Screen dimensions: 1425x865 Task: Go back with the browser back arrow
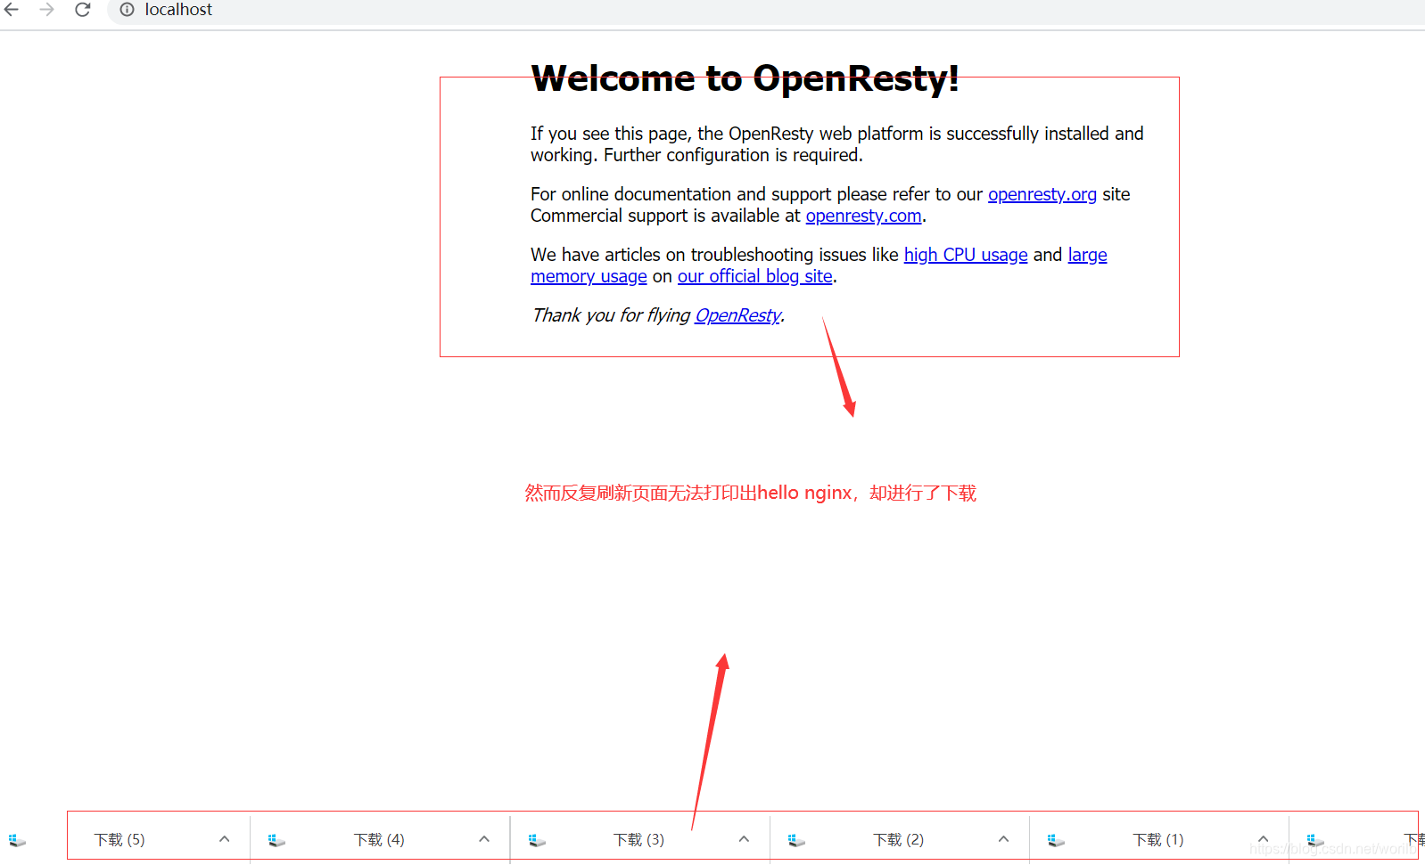[x=12, y=10]
